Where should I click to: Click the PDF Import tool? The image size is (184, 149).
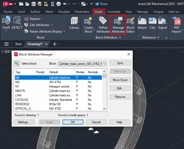click(x=176, y=25)
